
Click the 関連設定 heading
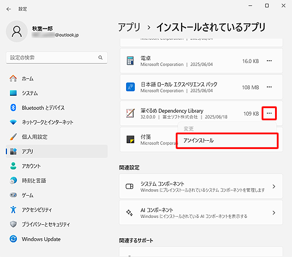[x=129, y=168]
